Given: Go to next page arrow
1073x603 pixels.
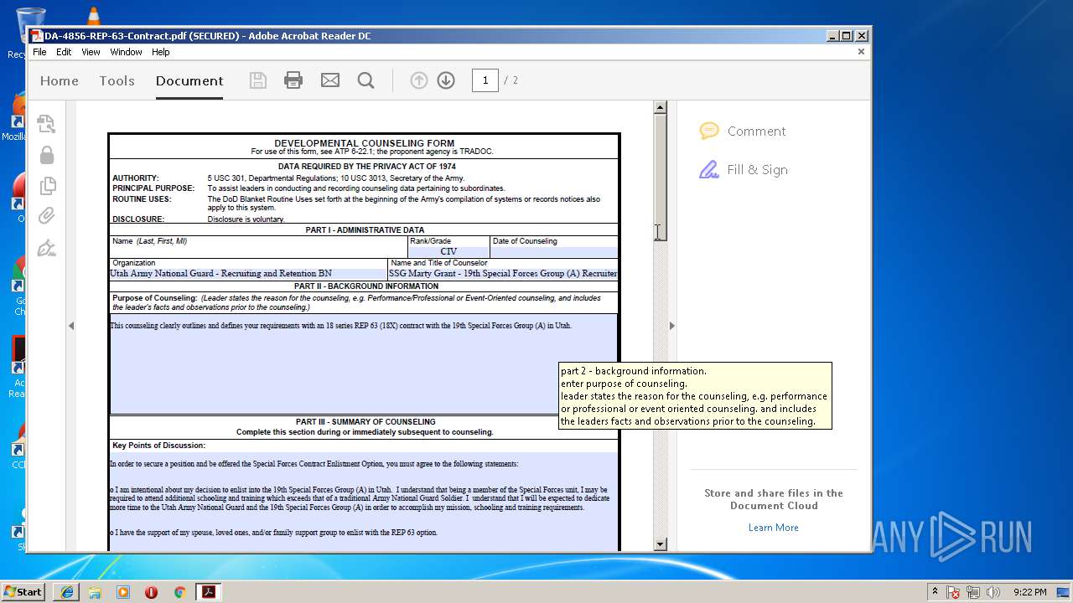Looking at the screenshot, I should coord(446,80).
